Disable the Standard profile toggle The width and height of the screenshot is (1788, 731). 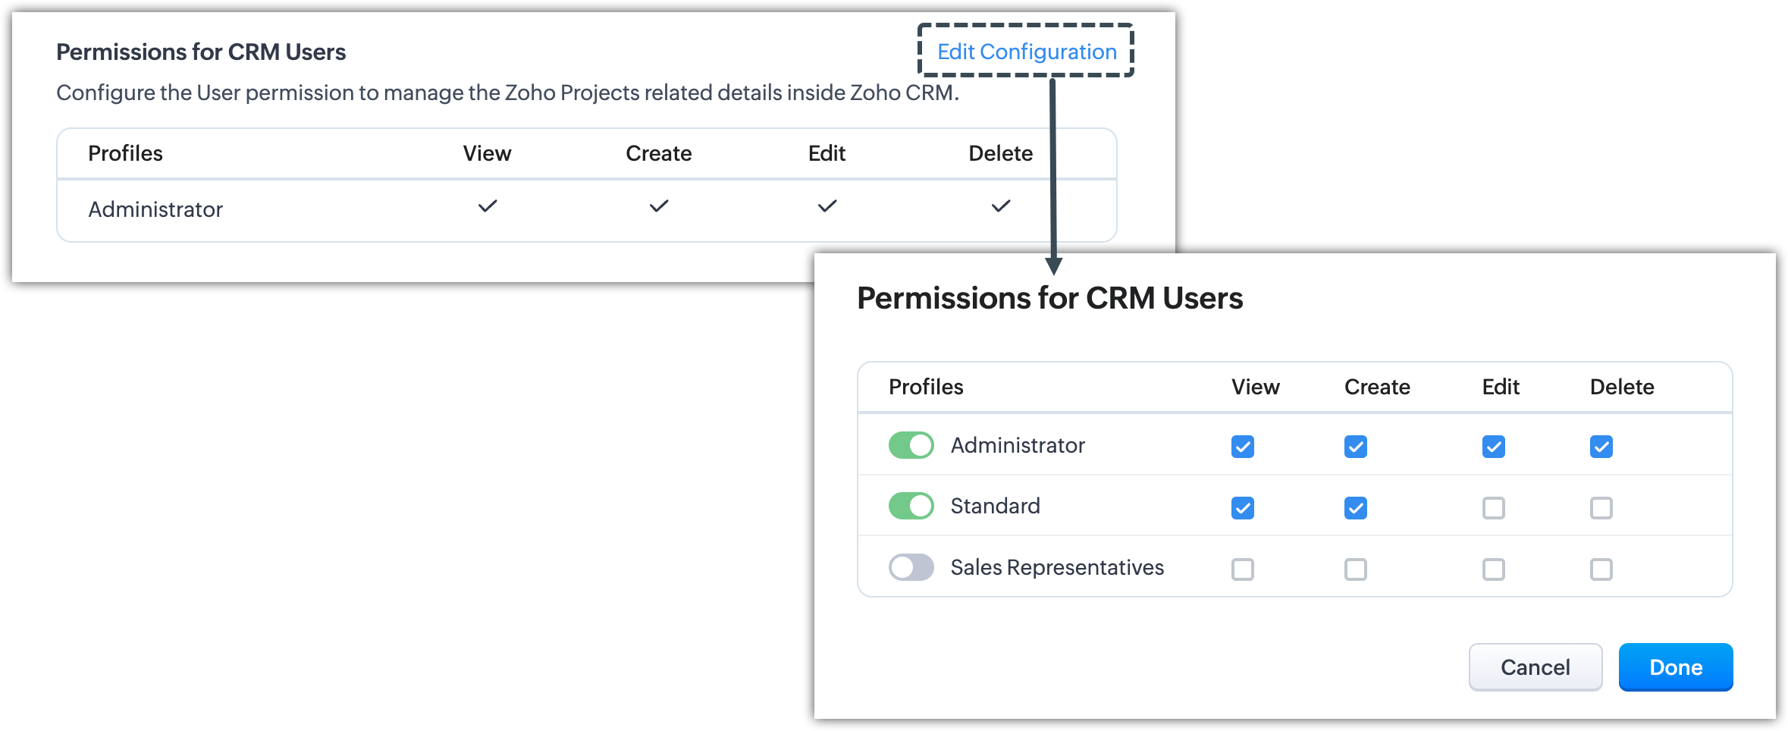[911, 506]
